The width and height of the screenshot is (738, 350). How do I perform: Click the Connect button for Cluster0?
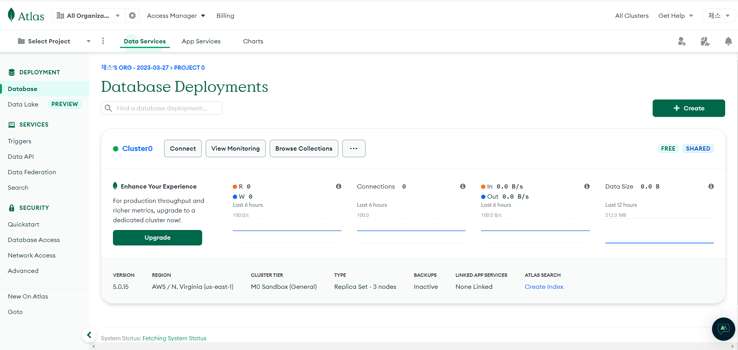pos(183,148)
